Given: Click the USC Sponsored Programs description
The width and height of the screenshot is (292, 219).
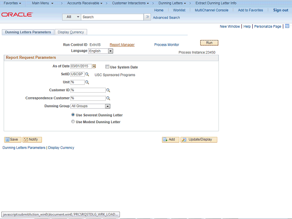Looking at the screenshot, I should coord(115,75).
